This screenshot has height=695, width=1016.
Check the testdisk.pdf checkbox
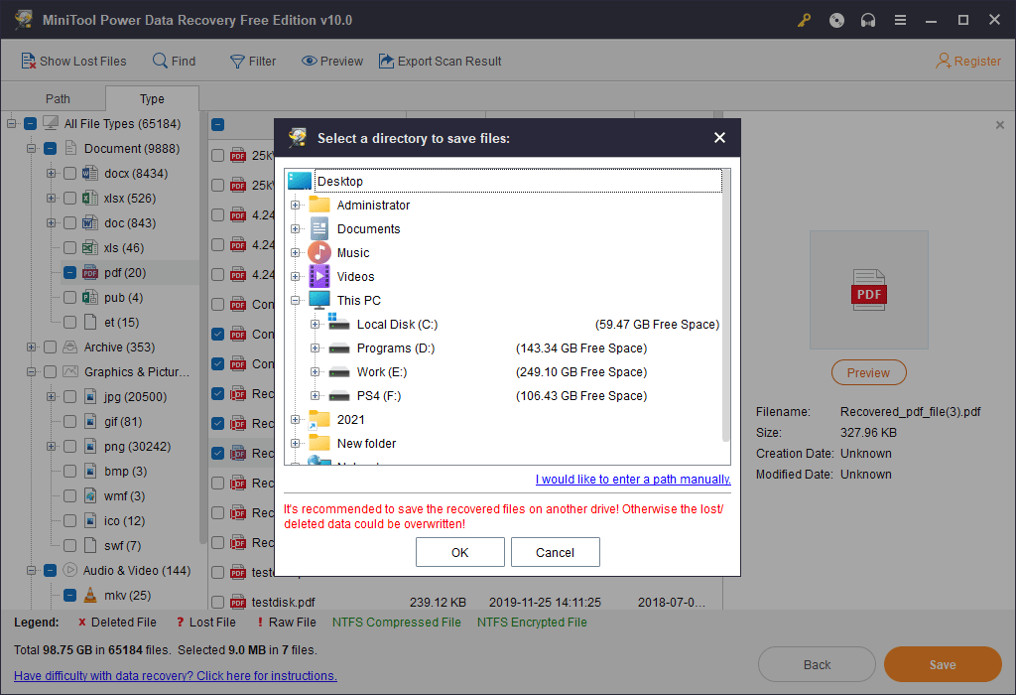point(217,603)
